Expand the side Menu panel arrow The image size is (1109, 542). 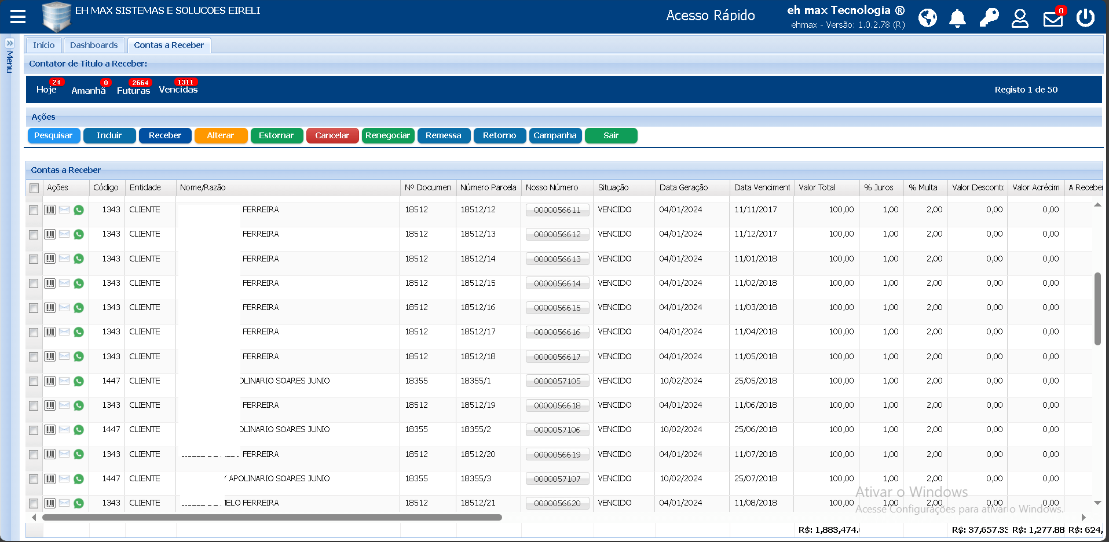point(10,43)
